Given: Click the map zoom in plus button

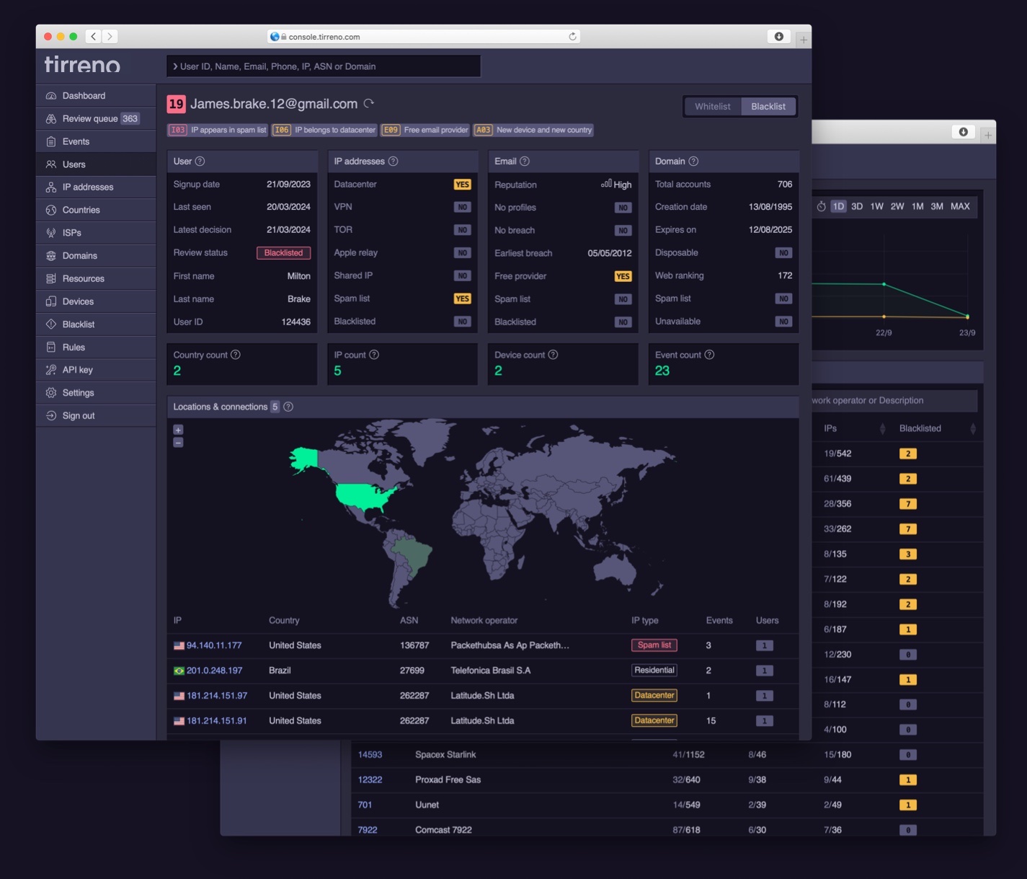Looking at the screenshot, I should 178,430.
